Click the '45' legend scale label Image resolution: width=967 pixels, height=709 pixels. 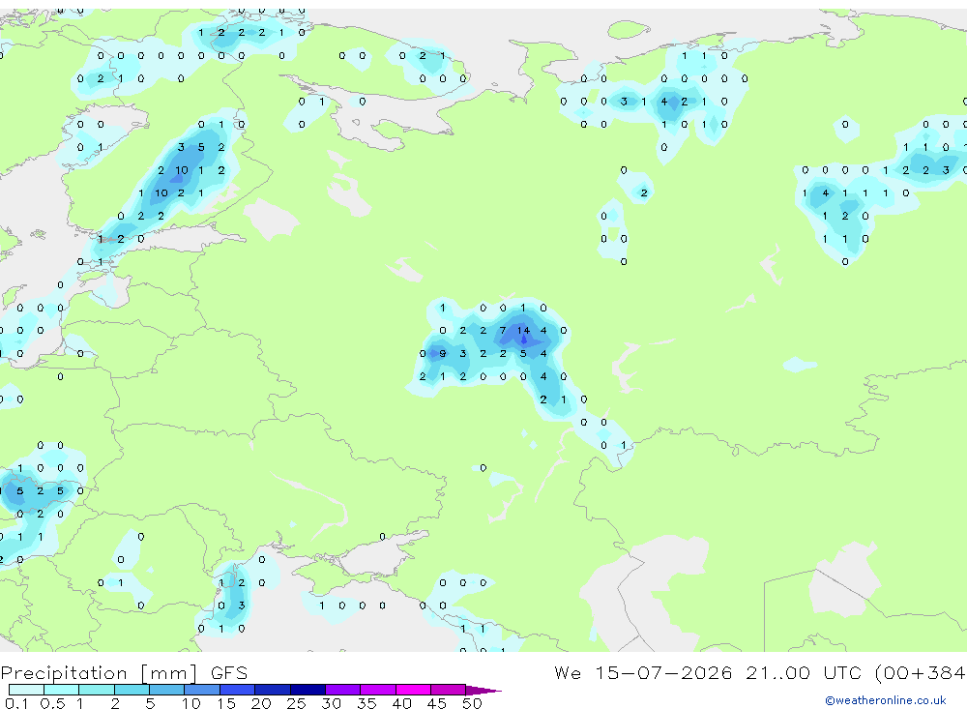[437, 703]
